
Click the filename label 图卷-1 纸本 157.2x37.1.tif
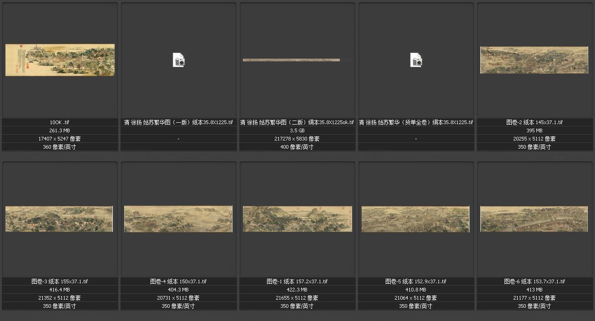297,281
